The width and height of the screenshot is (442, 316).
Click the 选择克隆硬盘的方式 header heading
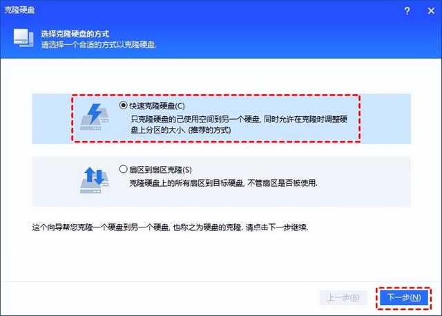[75, 34]
